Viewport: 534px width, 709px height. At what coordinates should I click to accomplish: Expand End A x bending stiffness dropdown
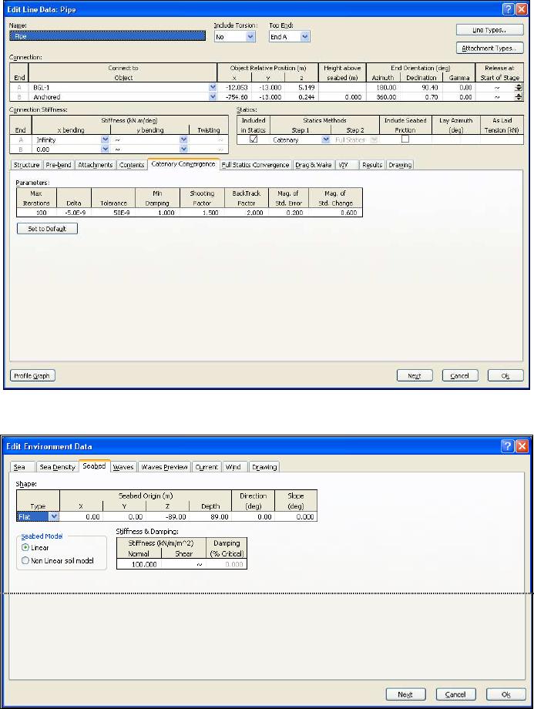[x=105, y=140]
